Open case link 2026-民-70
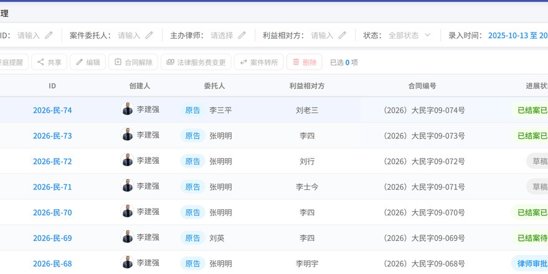 click(x=52, y=212)
